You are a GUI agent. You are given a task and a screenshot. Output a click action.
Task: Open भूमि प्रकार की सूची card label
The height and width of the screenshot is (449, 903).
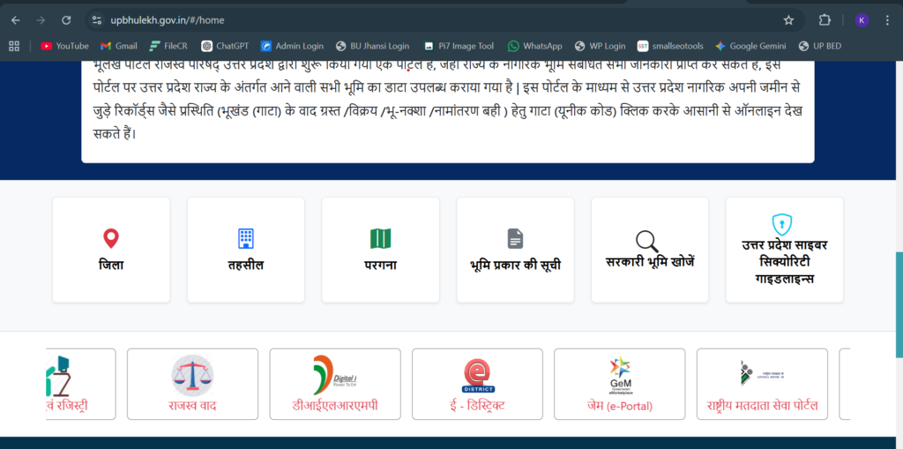[x=515, y=266]
